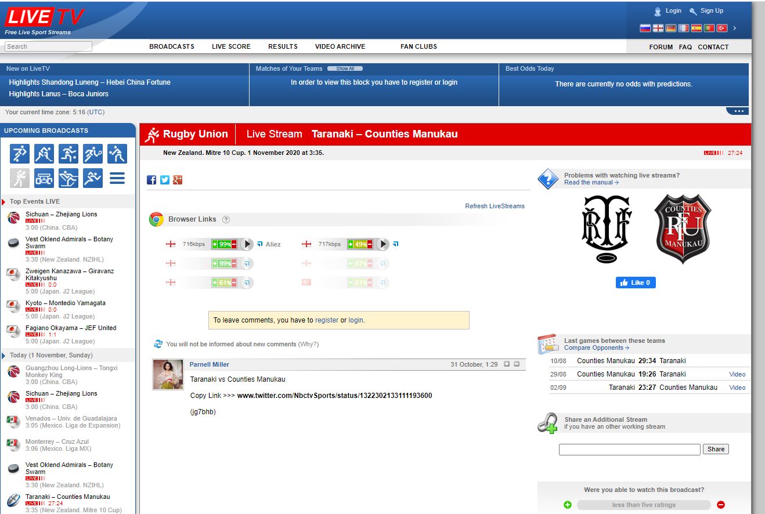Select the volleyball sport icon
This screenshot has height=514, width=765.
click(x=117, y=154)
